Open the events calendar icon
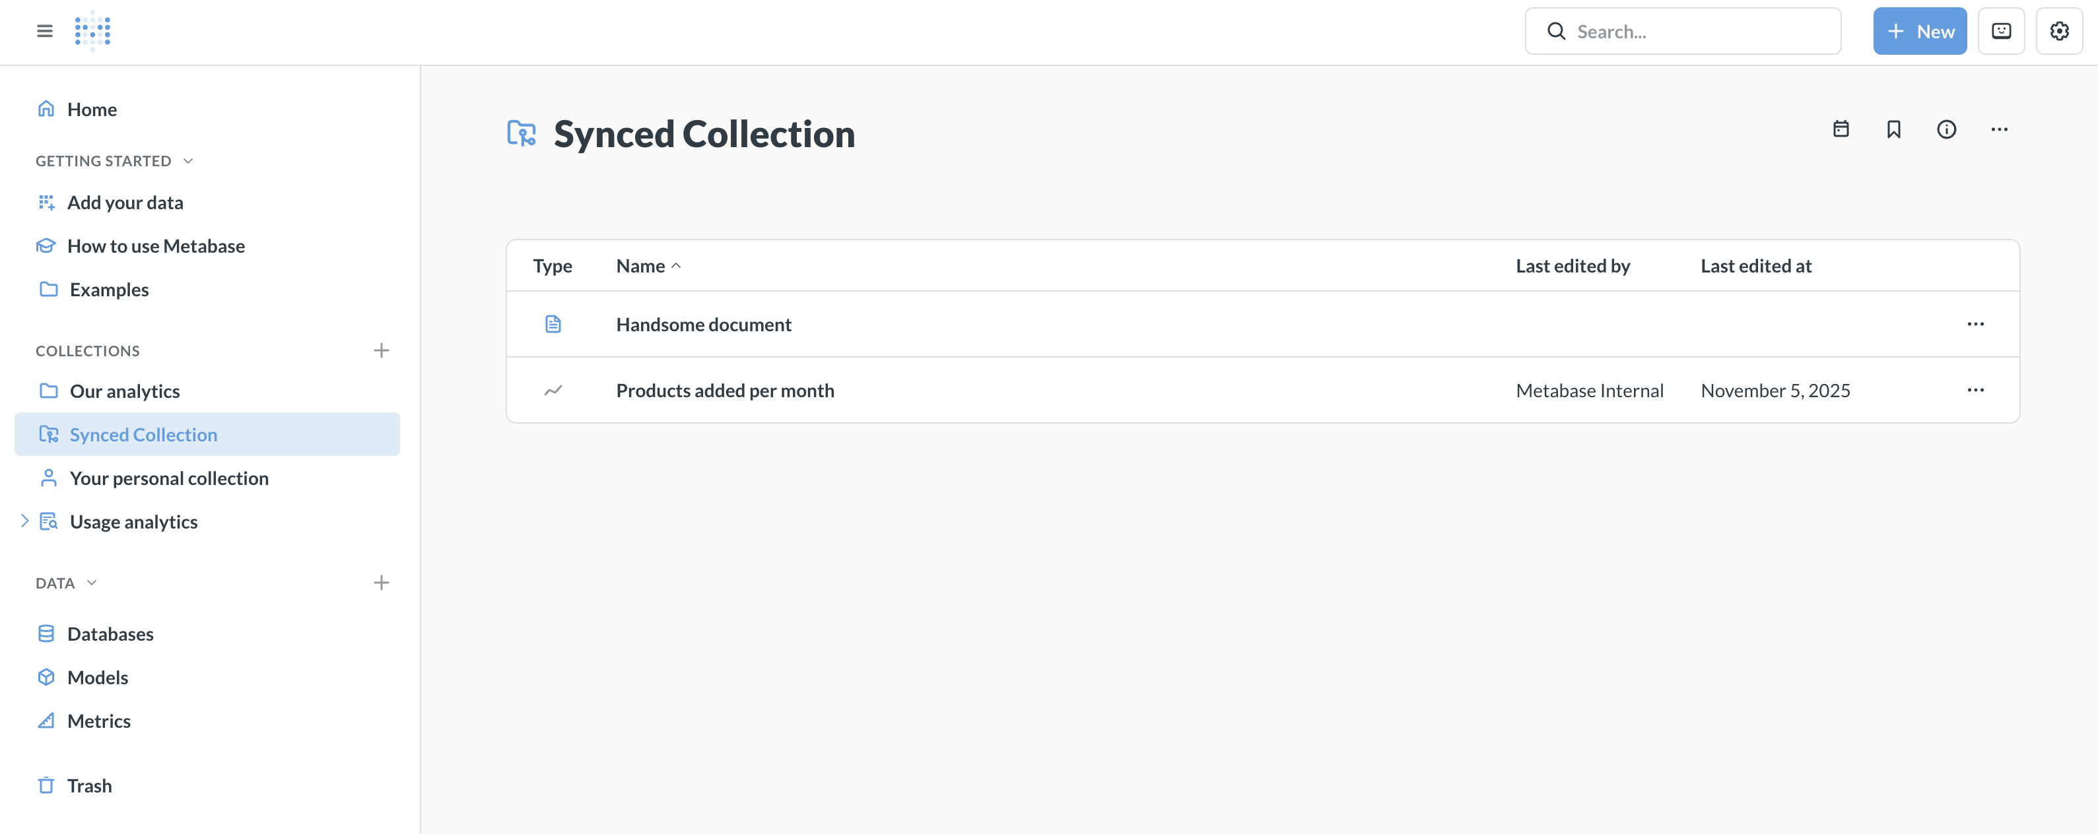The height and width of the screenshot is (834, 2098). [1841, 129]
